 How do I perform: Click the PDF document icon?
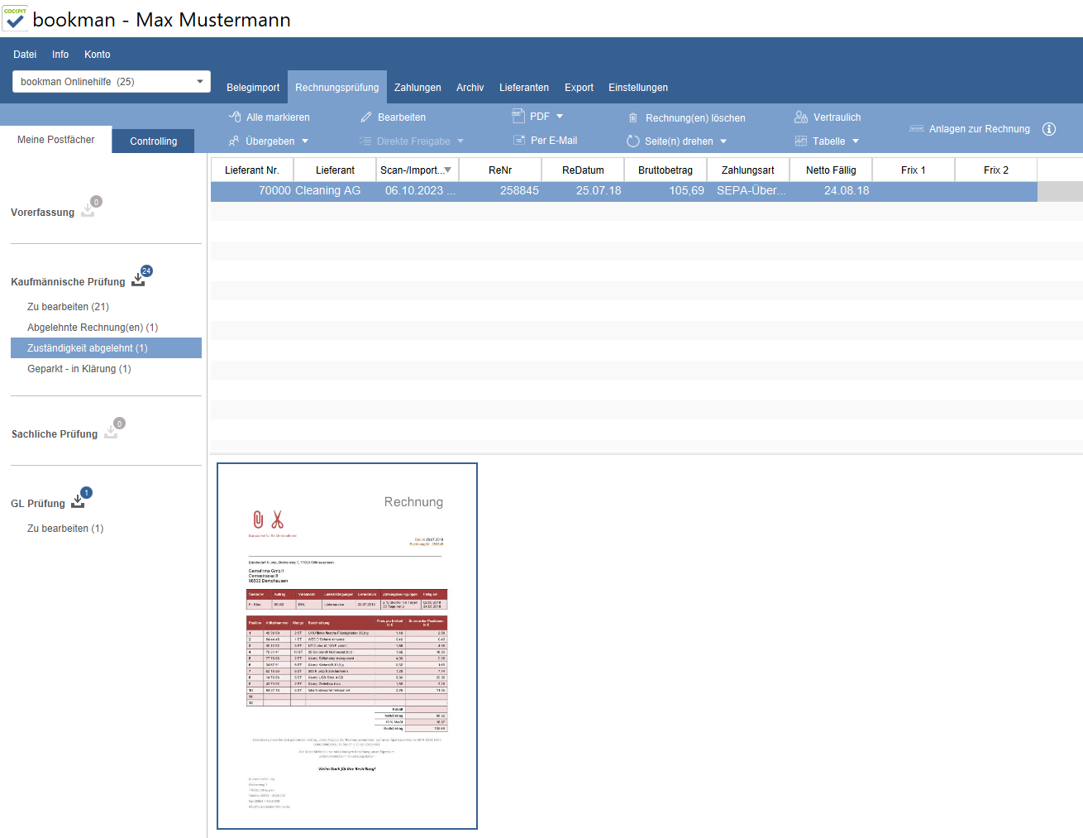click(518, 116)
